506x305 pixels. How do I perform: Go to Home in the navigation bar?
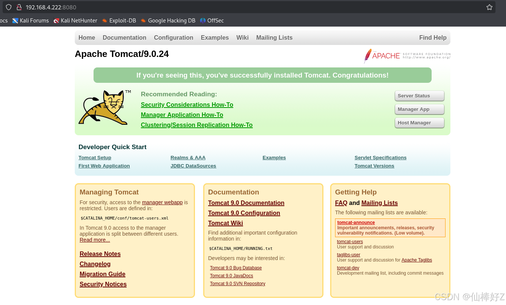(87, 37)
